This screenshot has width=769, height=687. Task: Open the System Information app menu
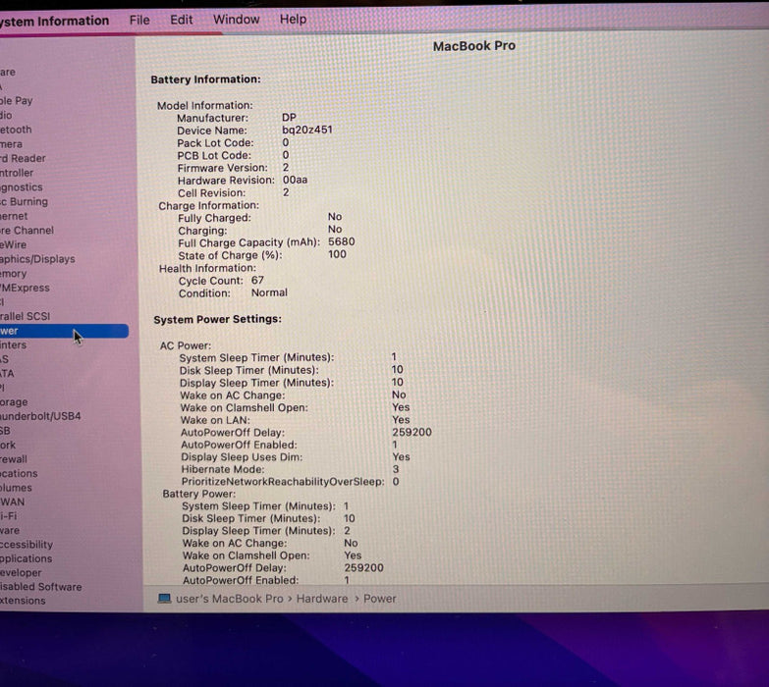pos(54,21)
